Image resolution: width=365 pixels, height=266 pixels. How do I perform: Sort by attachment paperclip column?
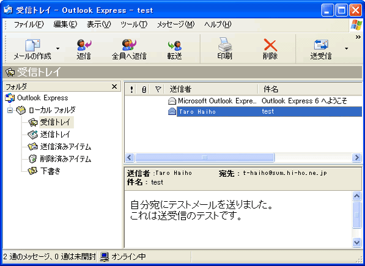click(144, 89)
